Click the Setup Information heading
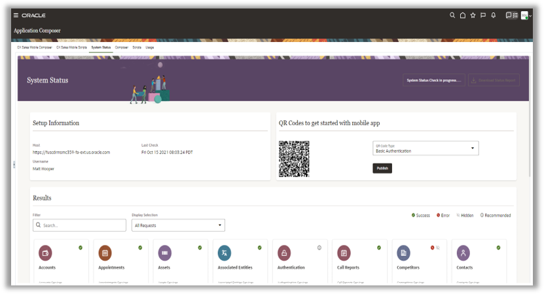The height and width of the screenshot is (294, 544). (56, 123)
